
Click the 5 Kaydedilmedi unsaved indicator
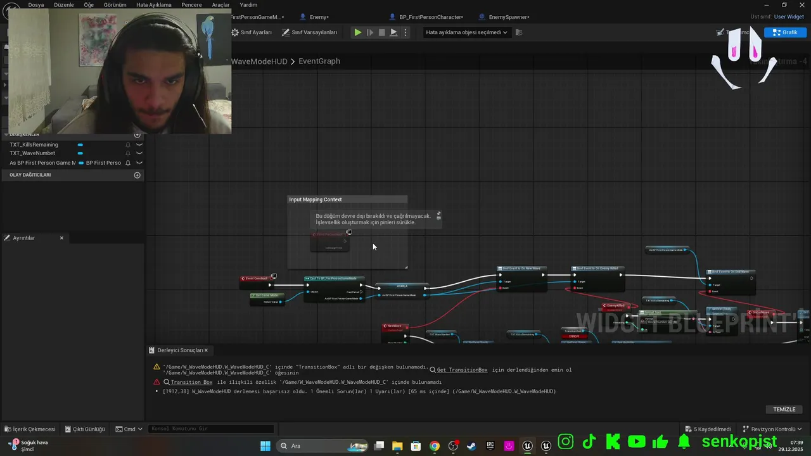[708, 429]
